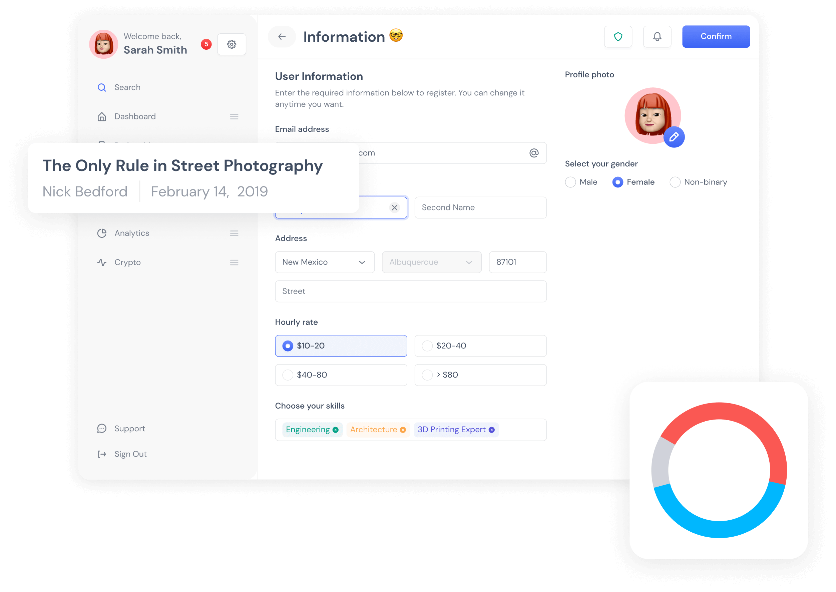Click the back arrow button

point(282,36)
